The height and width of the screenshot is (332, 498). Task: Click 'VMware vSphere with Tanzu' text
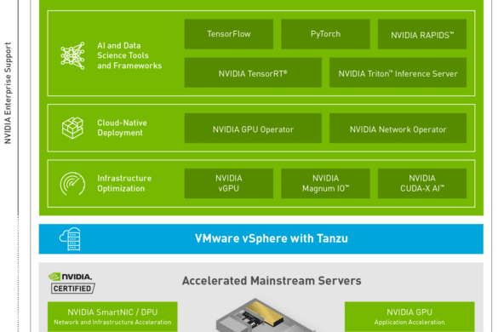click(x=272, y=238)
